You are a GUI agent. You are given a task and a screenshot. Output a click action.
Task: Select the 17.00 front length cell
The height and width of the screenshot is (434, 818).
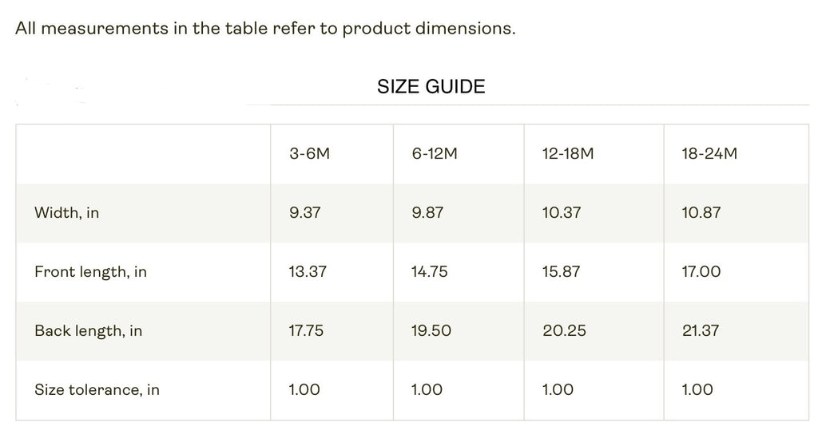point(701,272)
